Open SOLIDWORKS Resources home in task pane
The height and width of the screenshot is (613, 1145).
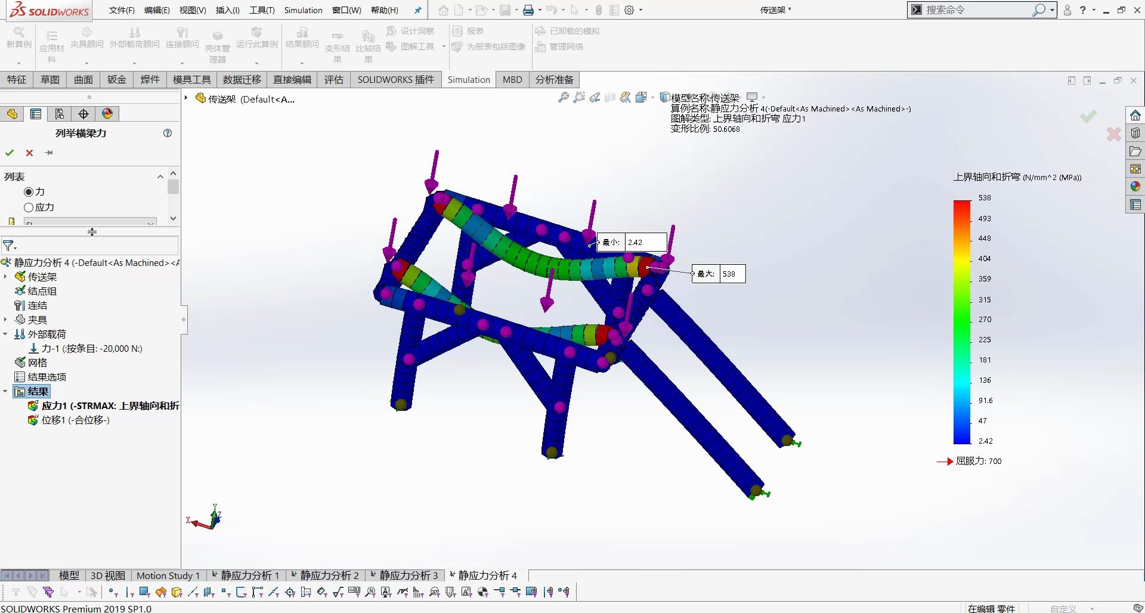click(x=1135, y=115)
